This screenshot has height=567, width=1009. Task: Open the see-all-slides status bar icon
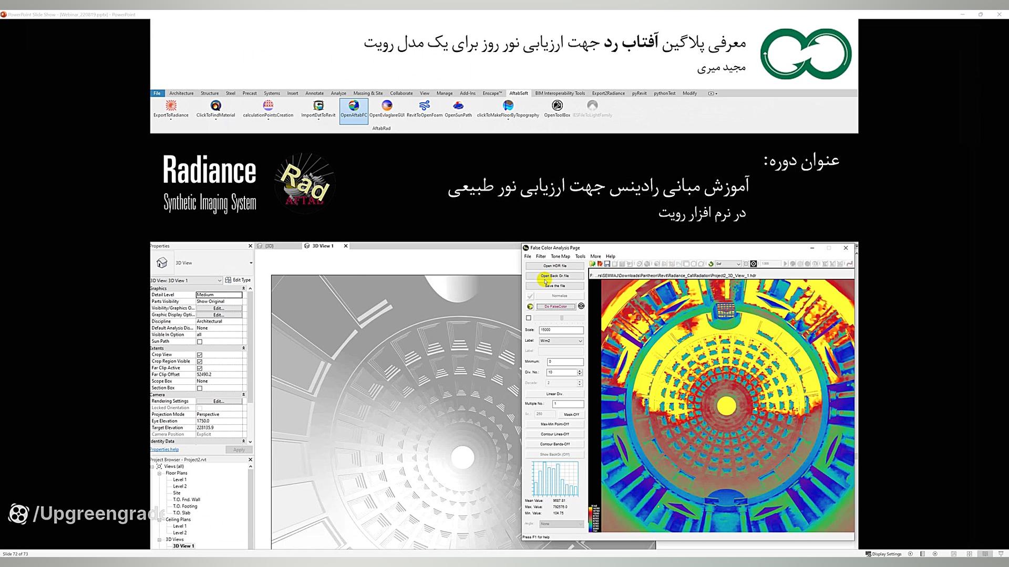pos(922,554)
